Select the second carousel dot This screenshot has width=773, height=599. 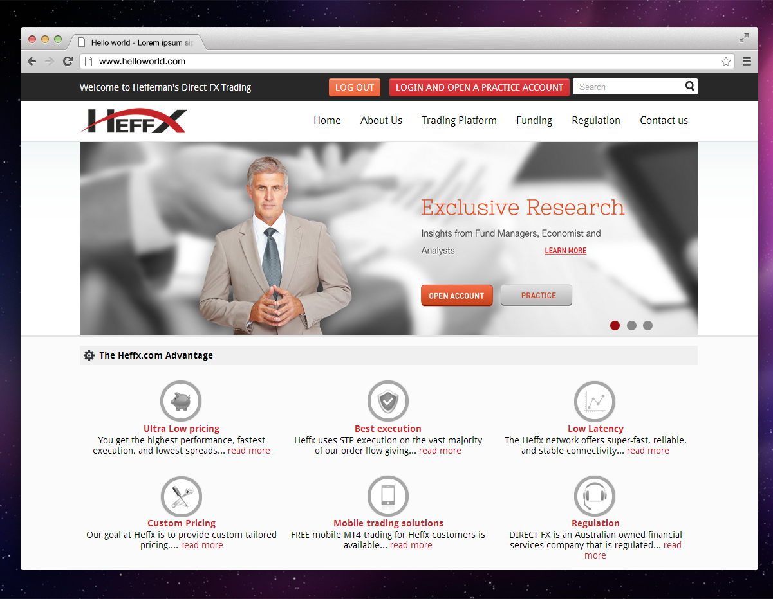631,325
